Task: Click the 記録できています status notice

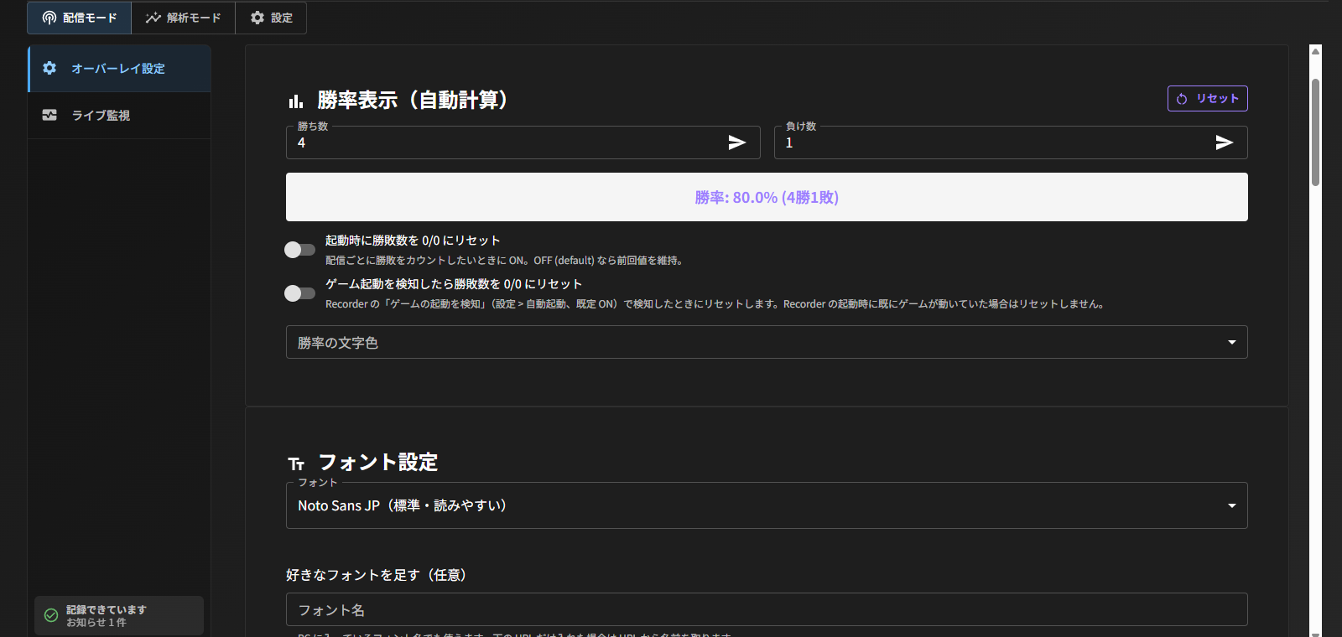Action: point(119,615)
